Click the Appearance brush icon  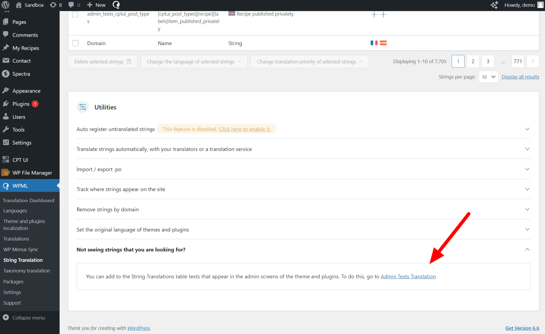(6, 91)
